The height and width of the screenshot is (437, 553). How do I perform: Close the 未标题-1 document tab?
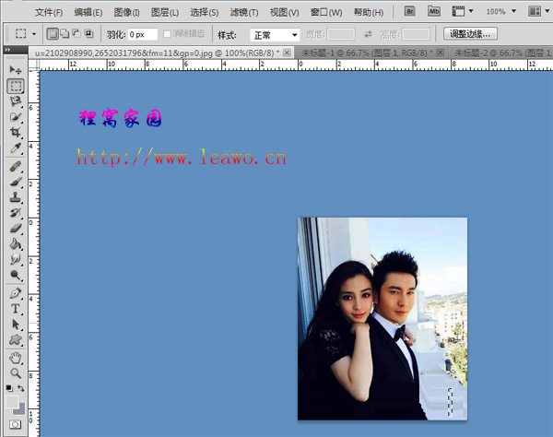pyautogui.click(x=441, y=53)
